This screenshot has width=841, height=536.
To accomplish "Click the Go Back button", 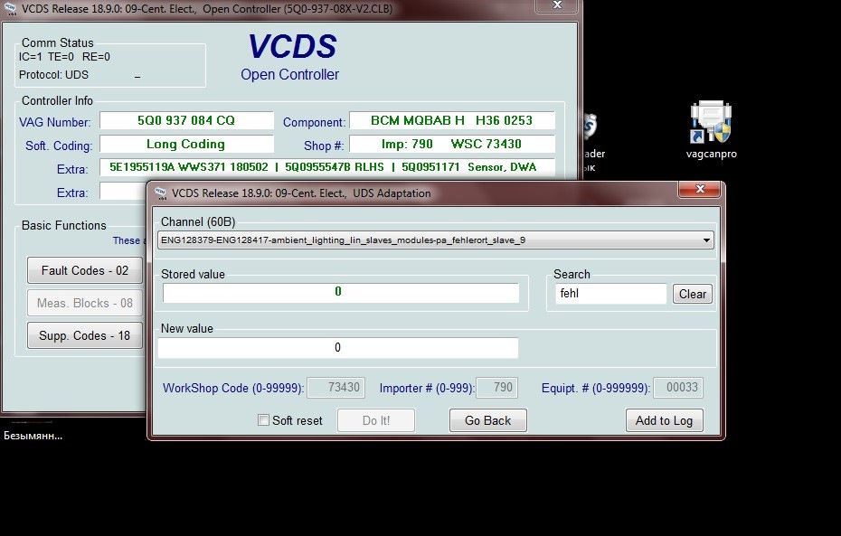I will pos(487,420).
